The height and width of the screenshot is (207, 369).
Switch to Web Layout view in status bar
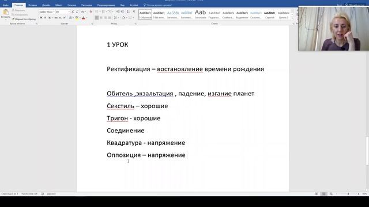point(331,194)
